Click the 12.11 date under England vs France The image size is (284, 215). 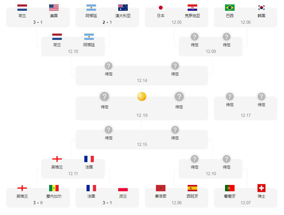point(73,174)
